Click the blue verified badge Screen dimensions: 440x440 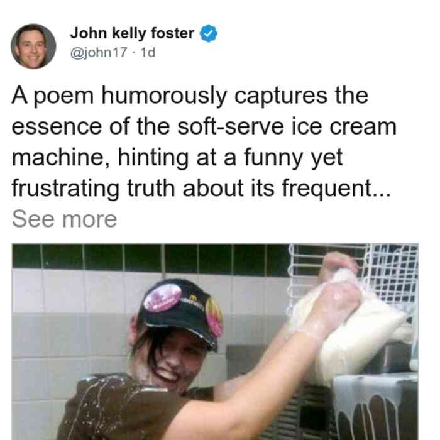(208, 33)
